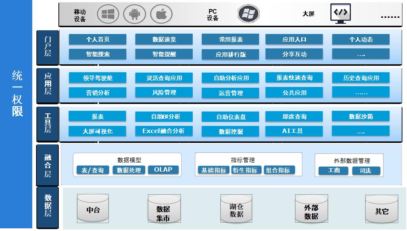
Task: Open 个人首页 in the 门户层 row
Action: (x=97, y=39)
